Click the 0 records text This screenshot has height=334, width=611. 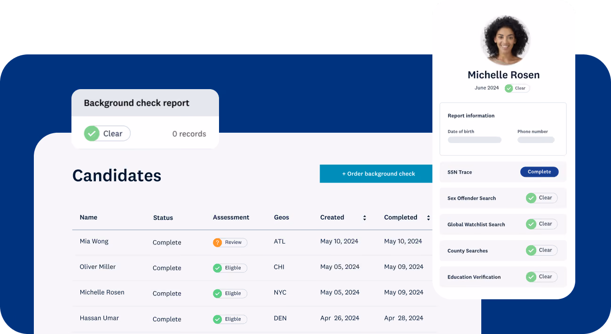[x=189, y=134]
